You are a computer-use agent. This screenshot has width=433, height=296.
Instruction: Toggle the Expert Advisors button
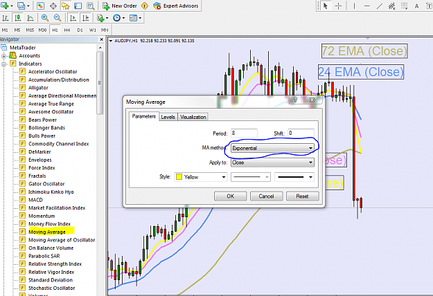click(176, 6)
